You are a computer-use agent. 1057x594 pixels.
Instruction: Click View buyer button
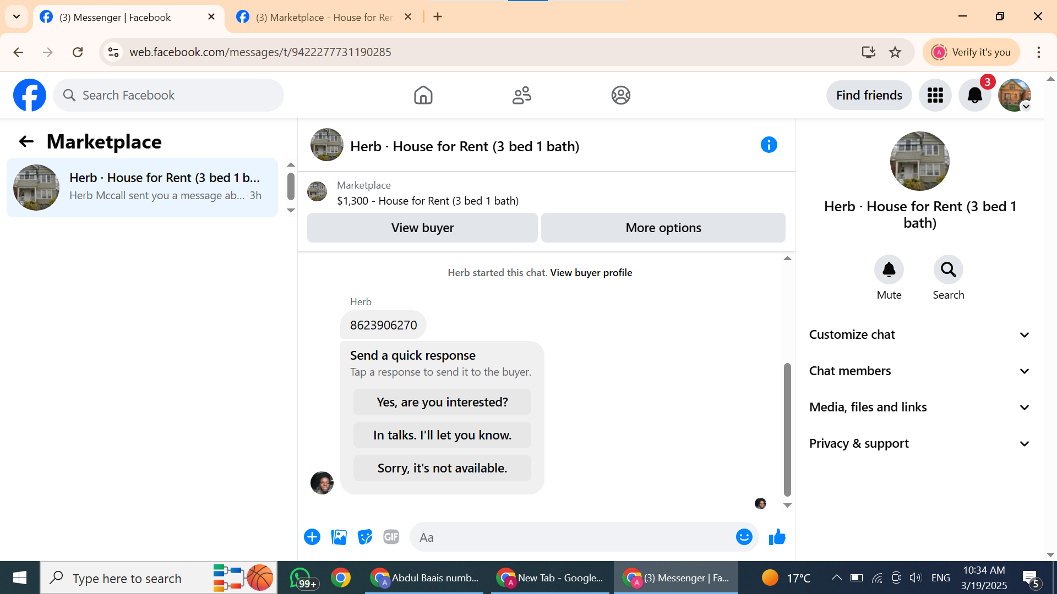pyautogui.click(x=422, y=228)
